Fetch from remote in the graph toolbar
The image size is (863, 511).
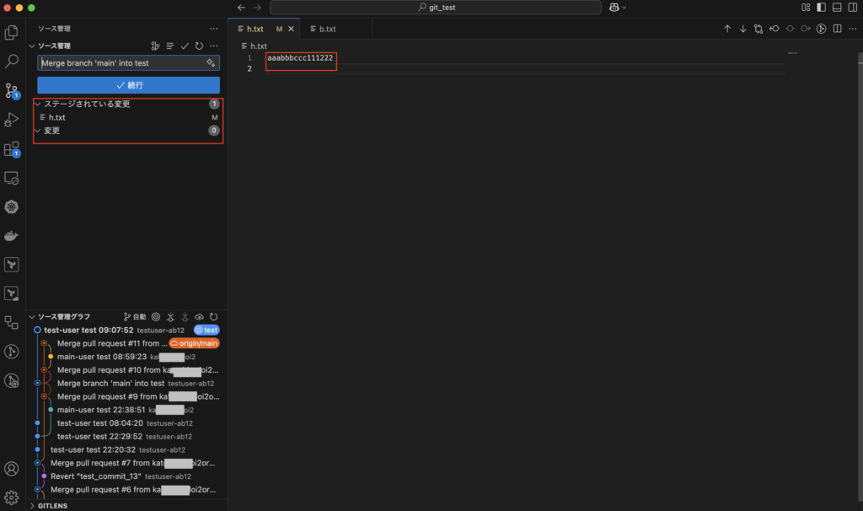170,316
